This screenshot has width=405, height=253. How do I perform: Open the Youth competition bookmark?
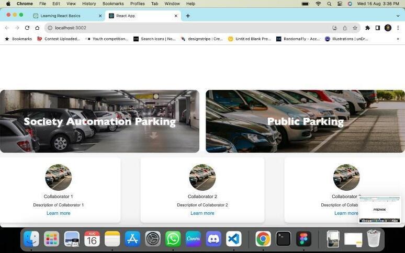(107, 39)
